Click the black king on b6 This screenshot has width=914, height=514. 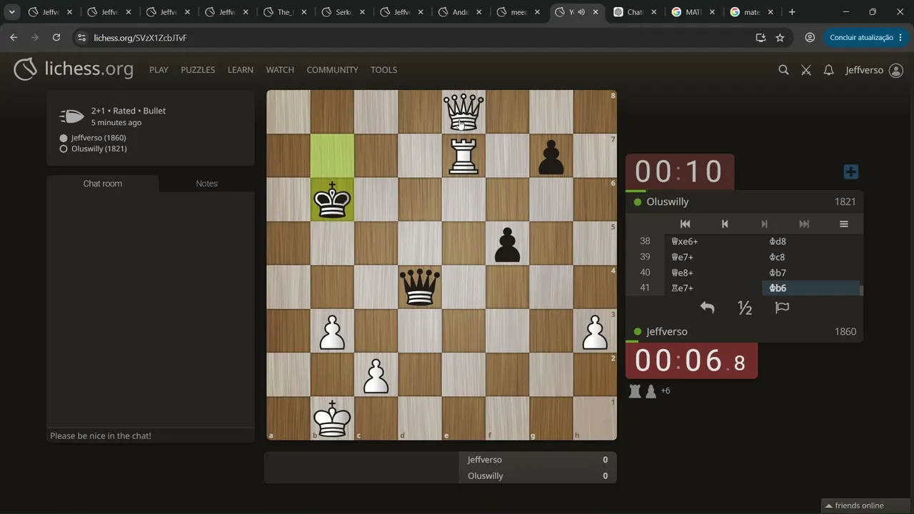pos(332,199)
